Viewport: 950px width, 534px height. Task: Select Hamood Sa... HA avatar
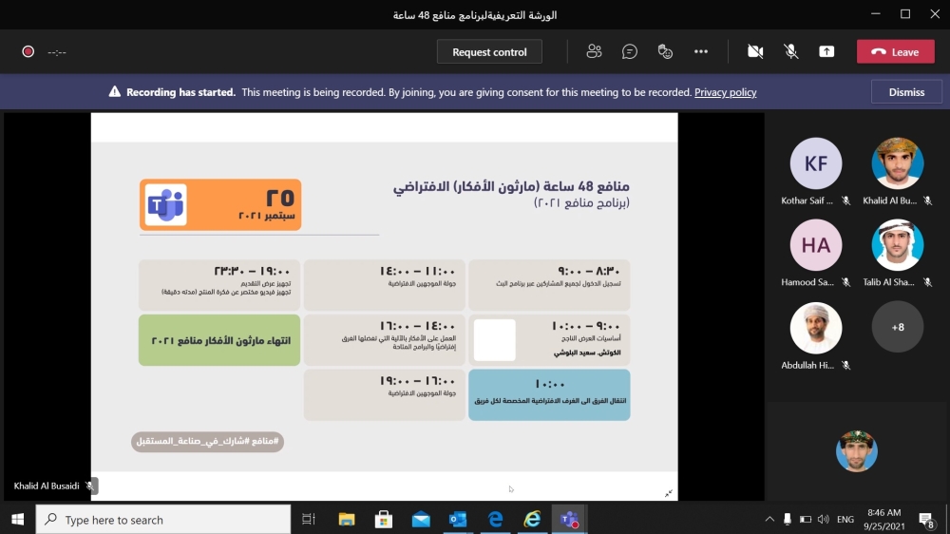point(815,245)
